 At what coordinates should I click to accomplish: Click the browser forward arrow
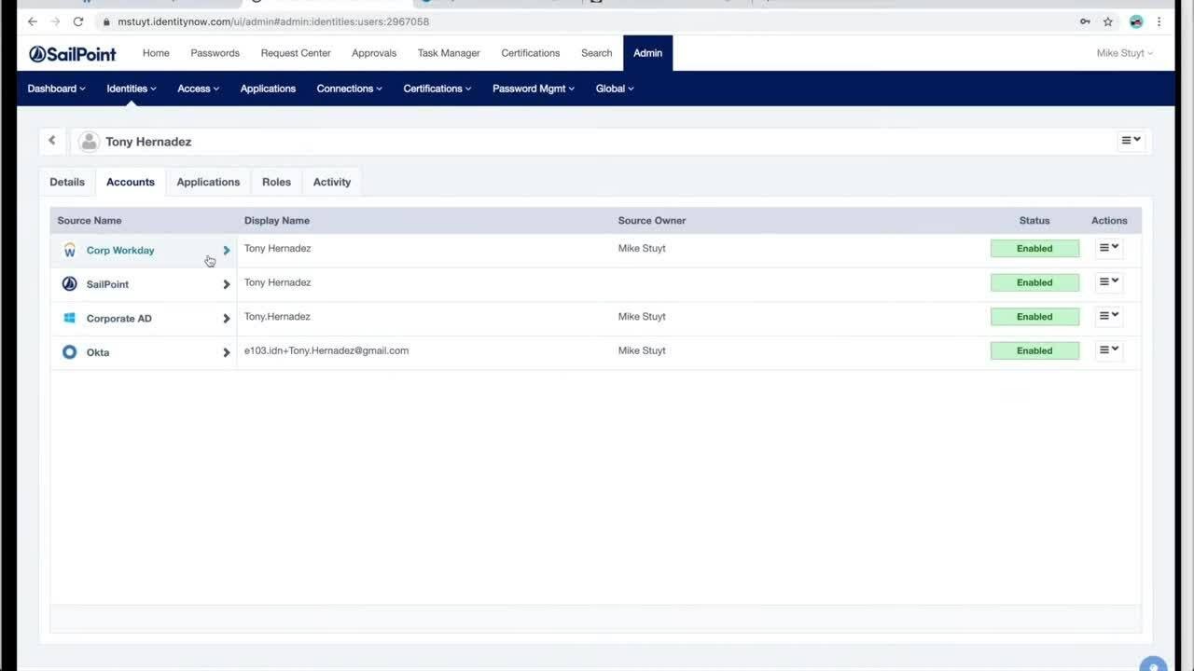[x=55, y=21]
